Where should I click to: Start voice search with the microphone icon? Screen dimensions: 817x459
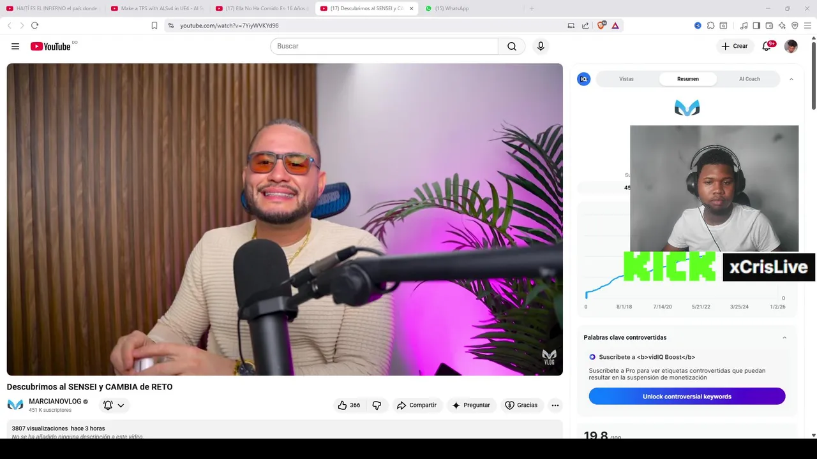tap(541, 47)
